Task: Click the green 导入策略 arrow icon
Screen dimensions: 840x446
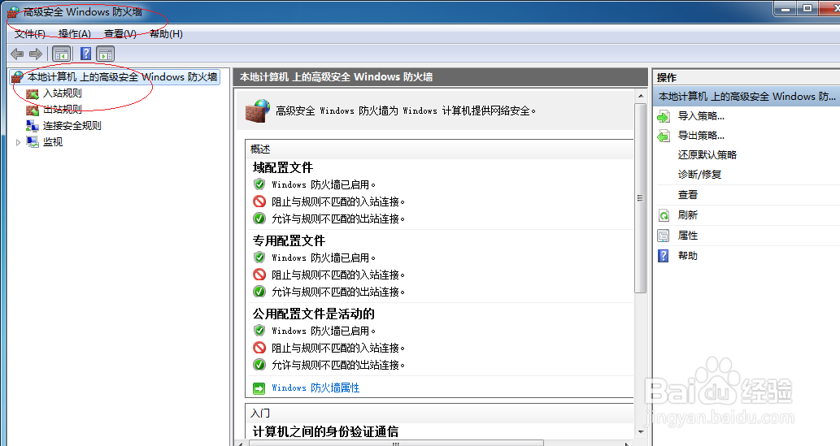Action: (664, 116)
